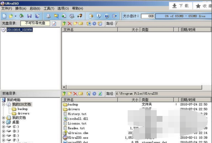Click the blue question mark Help icon
Viewport: 212px width, 143px height.
(x=107, y=16)
